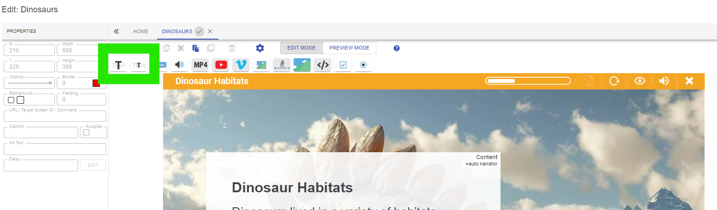
Task: Insert an image element
Action: (261, 65)
